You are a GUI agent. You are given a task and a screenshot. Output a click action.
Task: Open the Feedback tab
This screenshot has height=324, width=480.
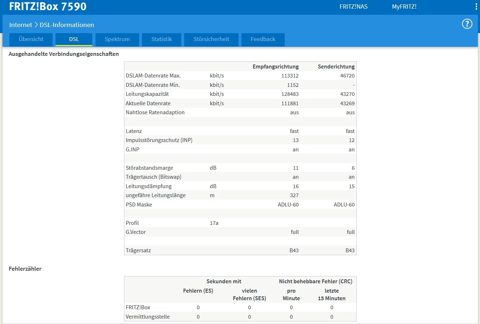pyautogui.click(x=263, y=39)
